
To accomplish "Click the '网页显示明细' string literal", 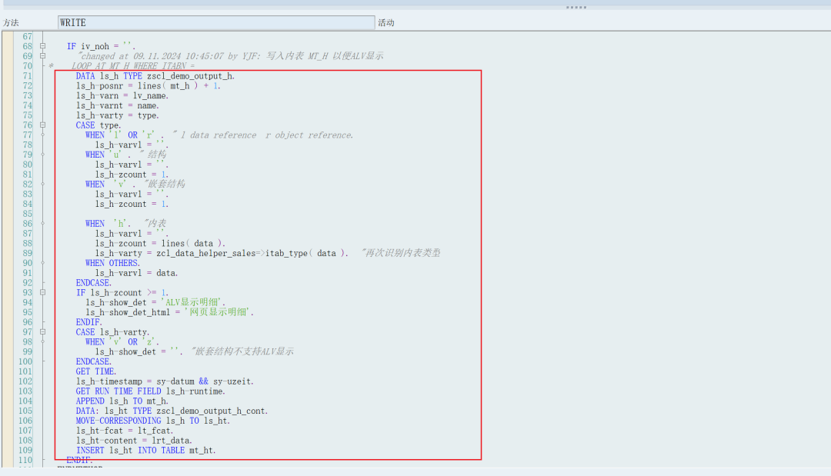I will (x=219, y=312).
